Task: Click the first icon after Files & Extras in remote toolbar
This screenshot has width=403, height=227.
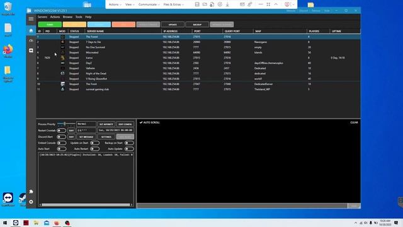Action: [197, 4]
